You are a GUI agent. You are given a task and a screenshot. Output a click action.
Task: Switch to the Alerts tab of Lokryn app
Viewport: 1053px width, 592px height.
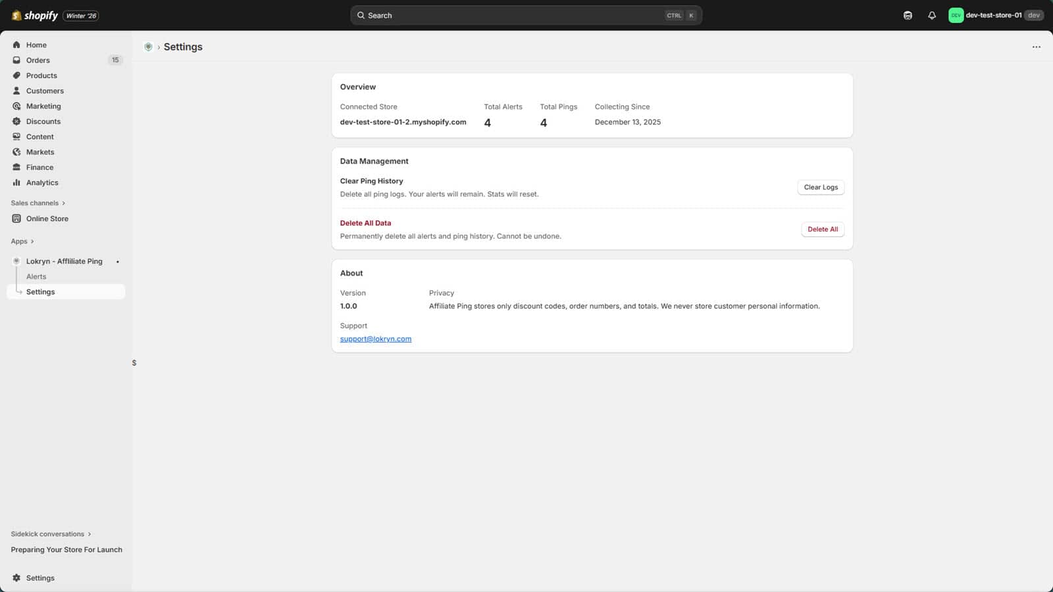click(36, 276)
